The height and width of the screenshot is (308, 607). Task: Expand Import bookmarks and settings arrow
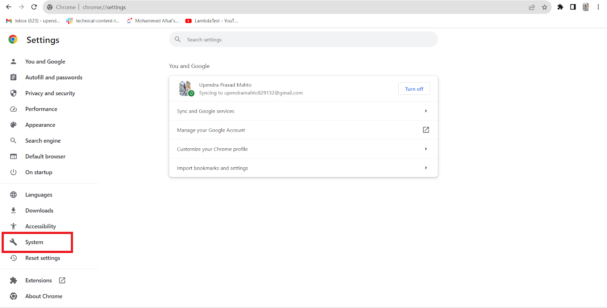(x=426, y=168)
